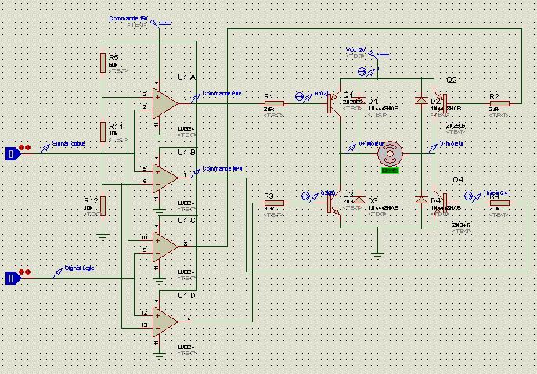Select the DC motor symbol
537x374 pixels.
pos(390,153)
